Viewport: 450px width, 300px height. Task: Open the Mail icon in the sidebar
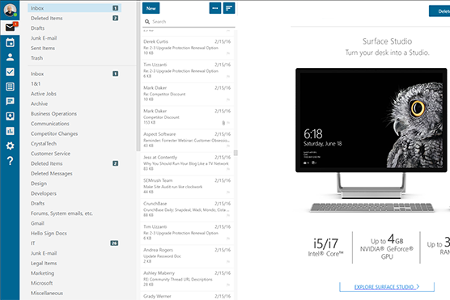pyautogui.click(x=10, y=27)
